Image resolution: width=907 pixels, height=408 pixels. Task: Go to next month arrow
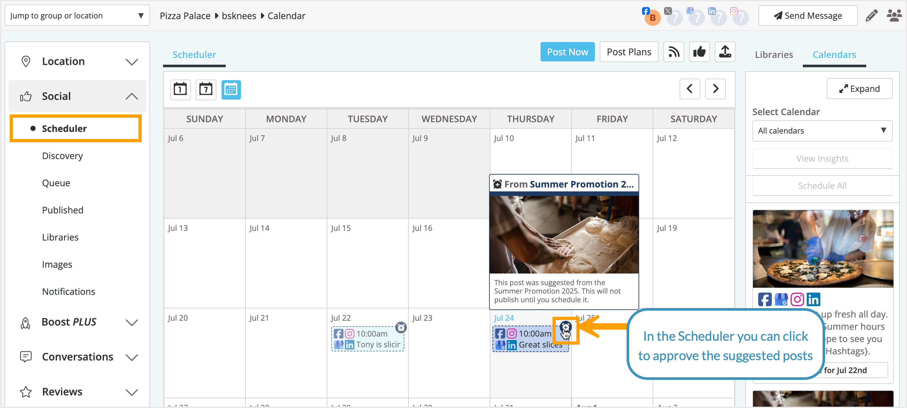(x=715, y=89)
